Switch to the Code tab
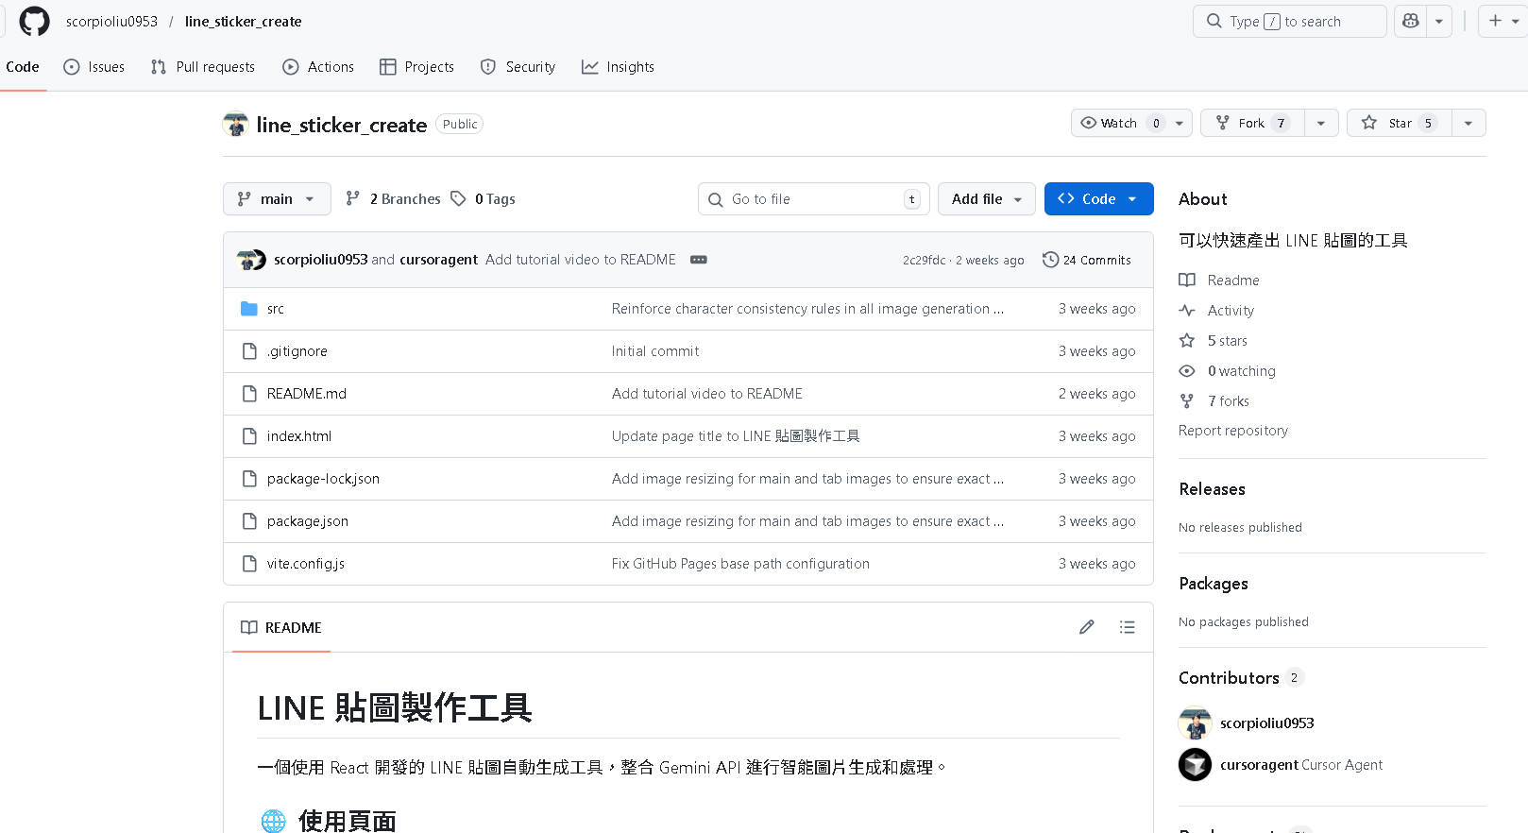Image resolution: width=1528 pixels, height=833 pixels. pos(23,67)
